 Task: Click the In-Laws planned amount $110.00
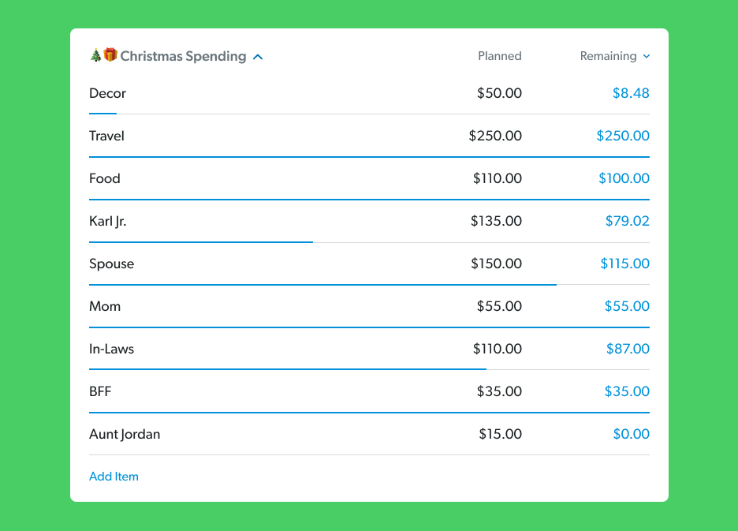(498, 349)
